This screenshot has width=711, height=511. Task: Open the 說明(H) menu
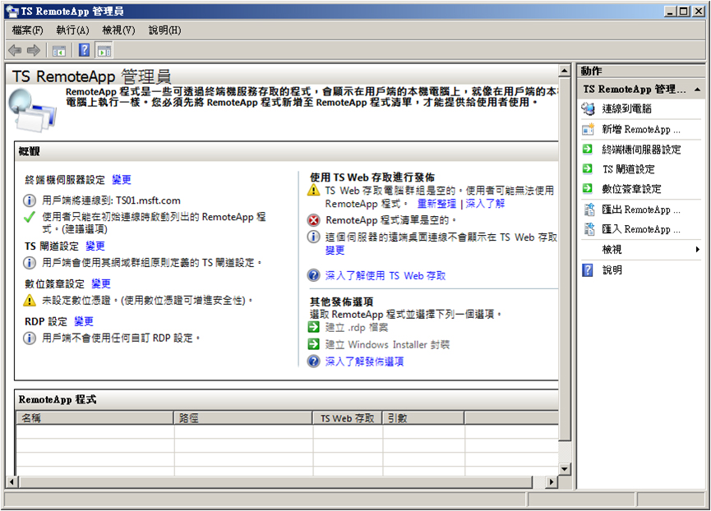coord(165,30)
